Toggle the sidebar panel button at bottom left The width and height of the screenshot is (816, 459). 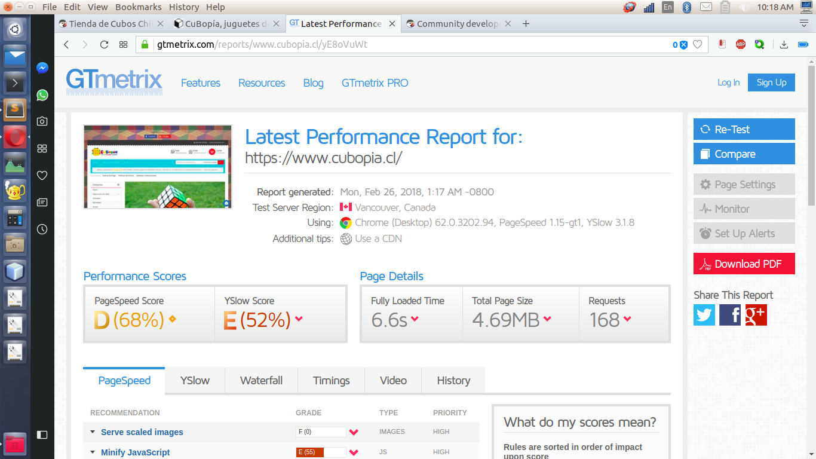[42, 434]
